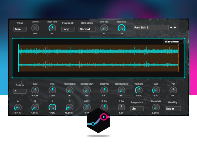The height and width of the screenshot is (145, 197).
Task: Click the 4.08ms decay value
Action: click(35, 113)
